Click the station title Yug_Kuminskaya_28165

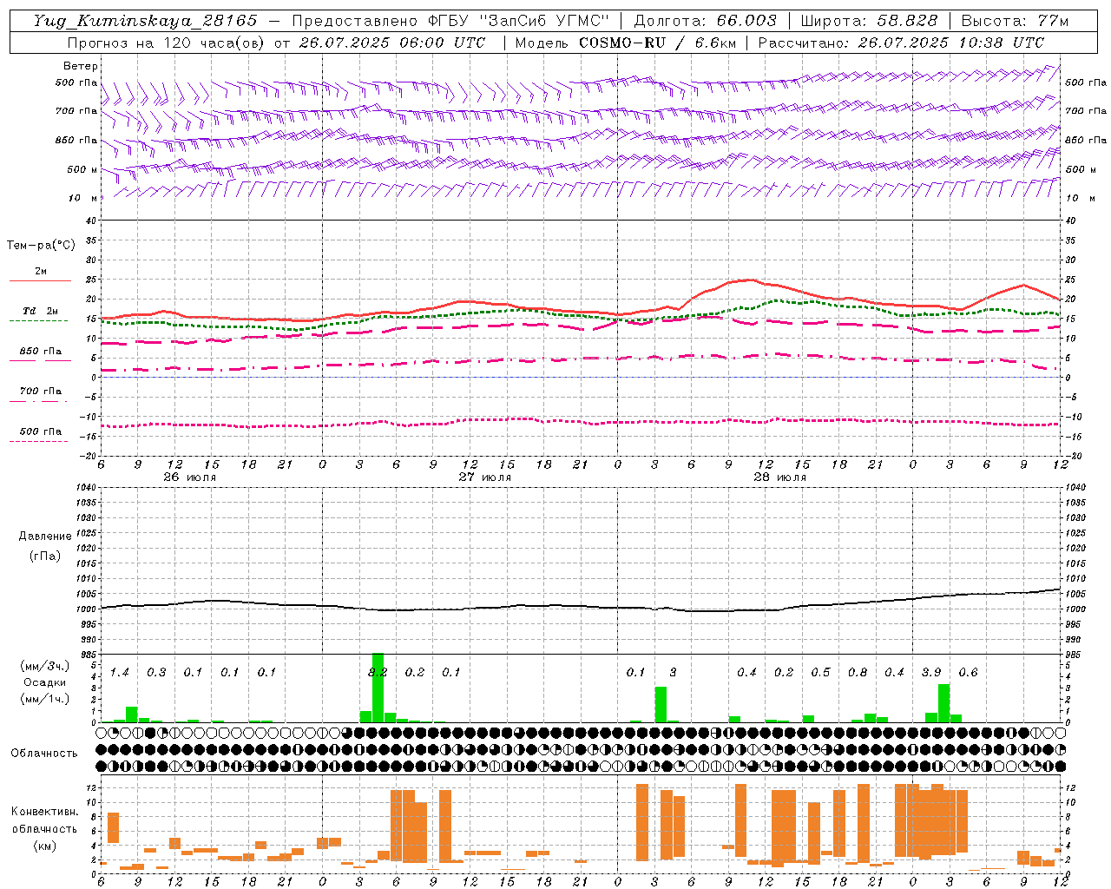[x=146, y=21]
